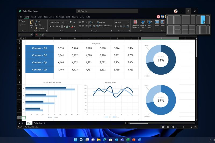Open PowerPoint from the Windows taskbar

134,140
